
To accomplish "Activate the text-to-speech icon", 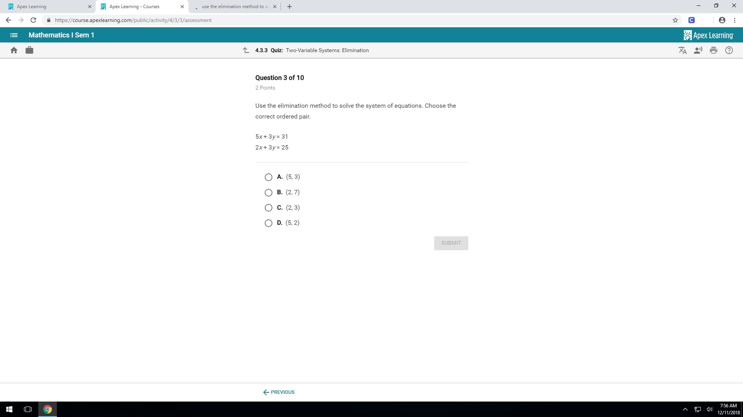I will click(698, 50).
